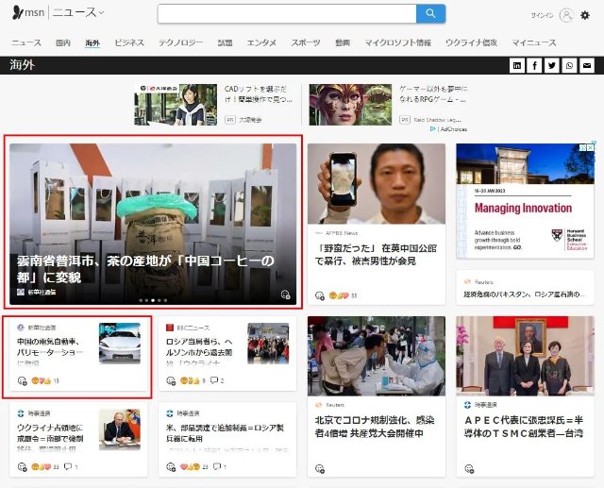Image resolution: width=604 pixels, height=488 pixels.
Task: Share page via Twitter icon
Action: [x=552, y=65]
